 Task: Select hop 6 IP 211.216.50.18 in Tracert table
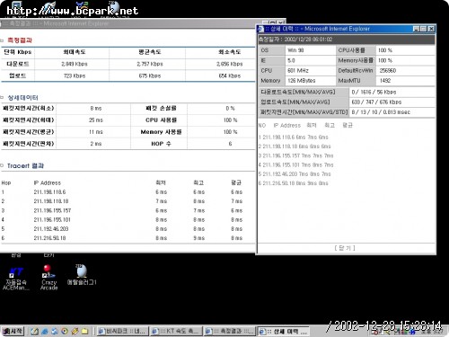coord(49,238)
